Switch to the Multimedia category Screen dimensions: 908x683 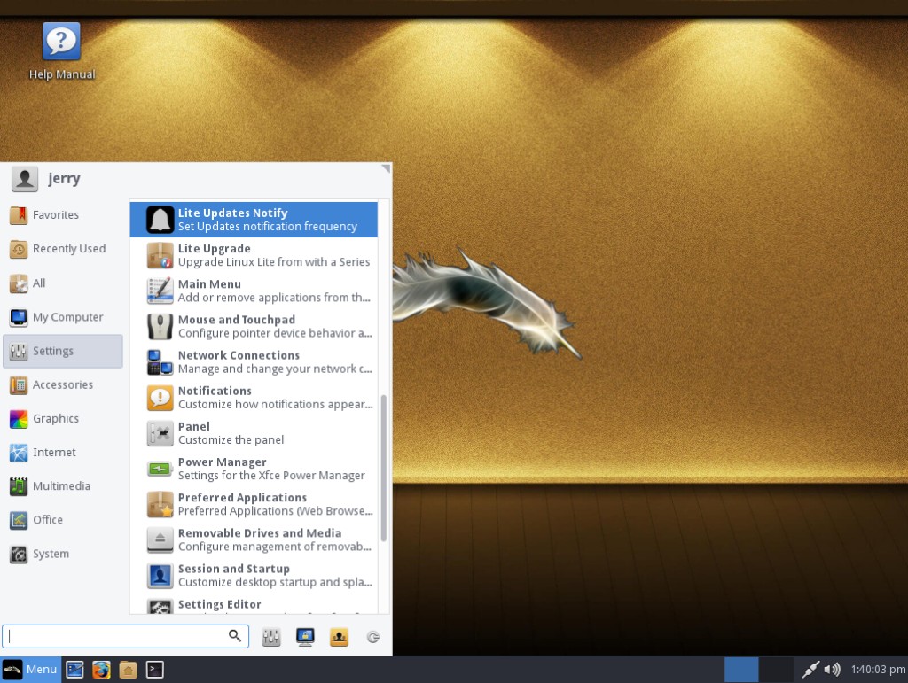pos(61,485)
